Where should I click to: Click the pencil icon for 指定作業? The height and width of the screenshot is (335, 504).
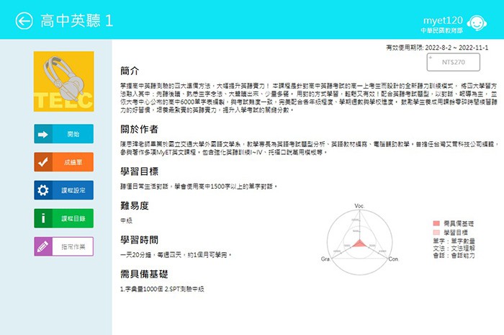pos(43,246)
